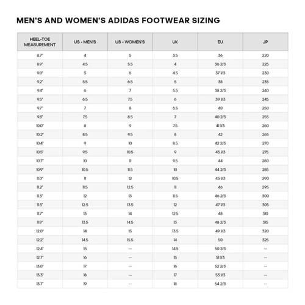Click the Heel-Toe Measurement column header
Viewport: 305px width, 305px height.
(x=40, y=42)
